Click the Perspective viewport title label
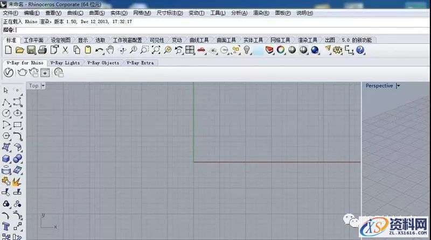Screen dimensions: 431x240 379,86
